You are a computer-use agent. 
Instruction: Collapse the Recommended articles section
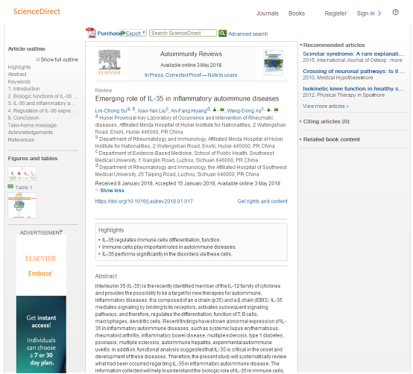(x=301, y=45)
